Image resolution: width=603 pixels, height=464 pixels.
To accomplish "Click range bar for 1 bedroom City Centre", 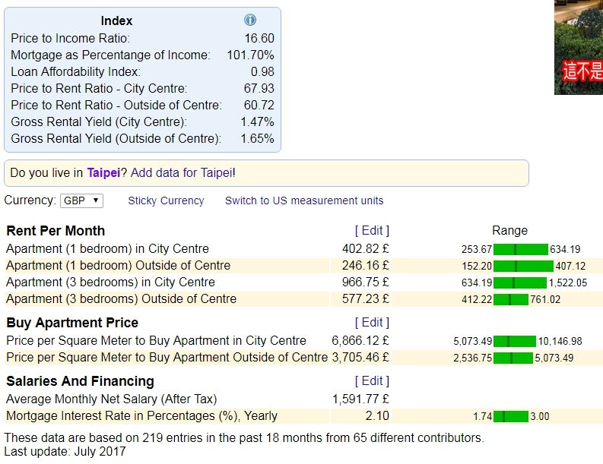I will click(x=521, y=249).
